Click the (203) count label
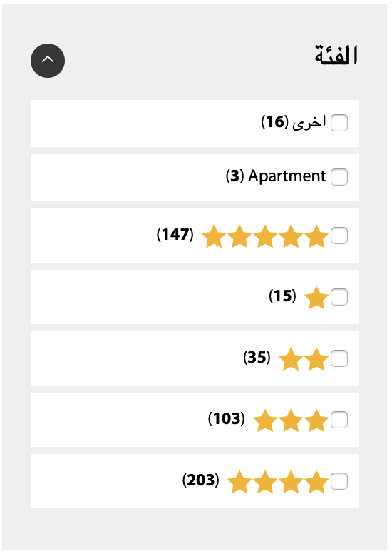Viewport: 392px width, 554px height. tap(200, 480)
